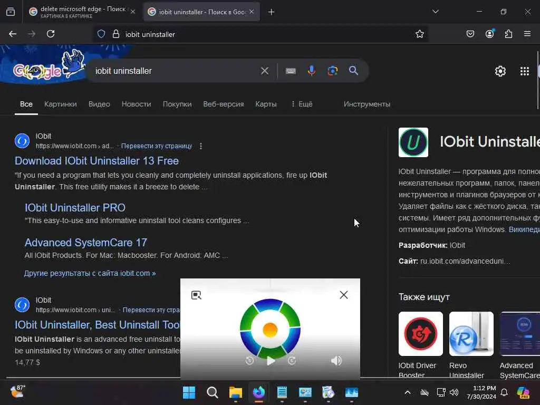Screen dimensions: 540x405
Task: Skip forward in picture-in-picture video
Action: [292, 361]
